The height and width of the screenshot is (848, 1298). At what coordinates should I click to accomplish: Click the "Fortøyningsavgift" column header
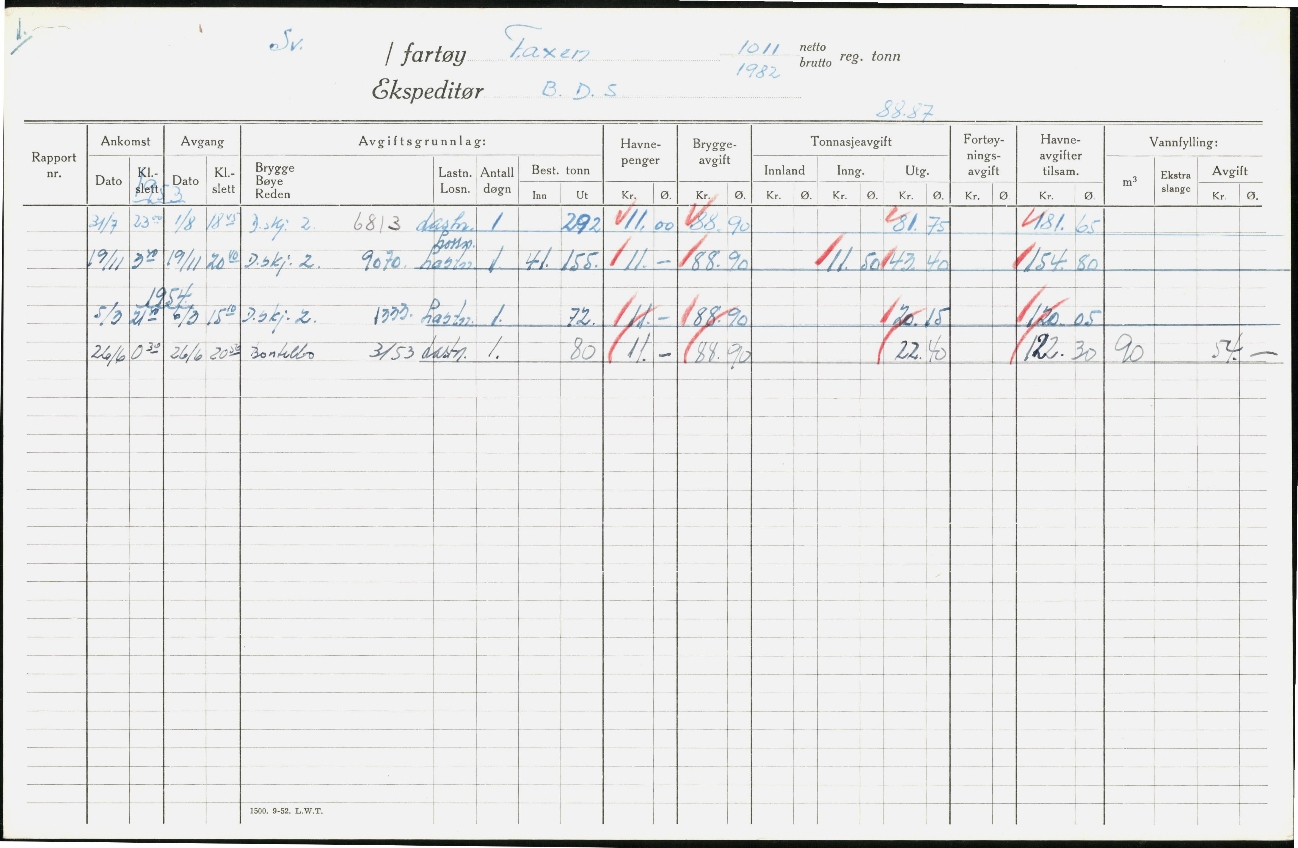click(x=983, y=155)
